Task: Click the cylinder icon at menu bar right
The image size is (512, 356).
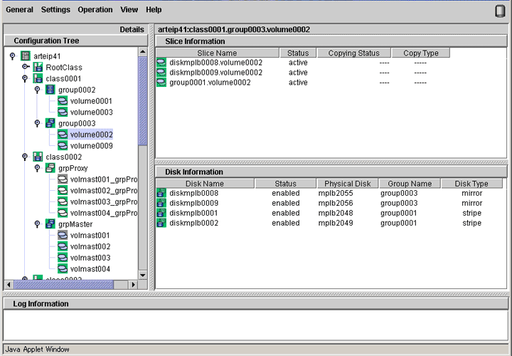Action: pos(500,11)
